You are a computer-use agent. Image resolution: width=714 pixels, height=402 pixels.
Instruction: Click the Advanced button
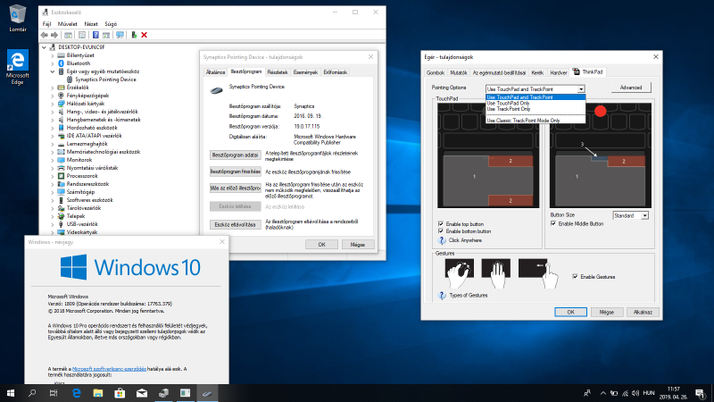(631, 88)
